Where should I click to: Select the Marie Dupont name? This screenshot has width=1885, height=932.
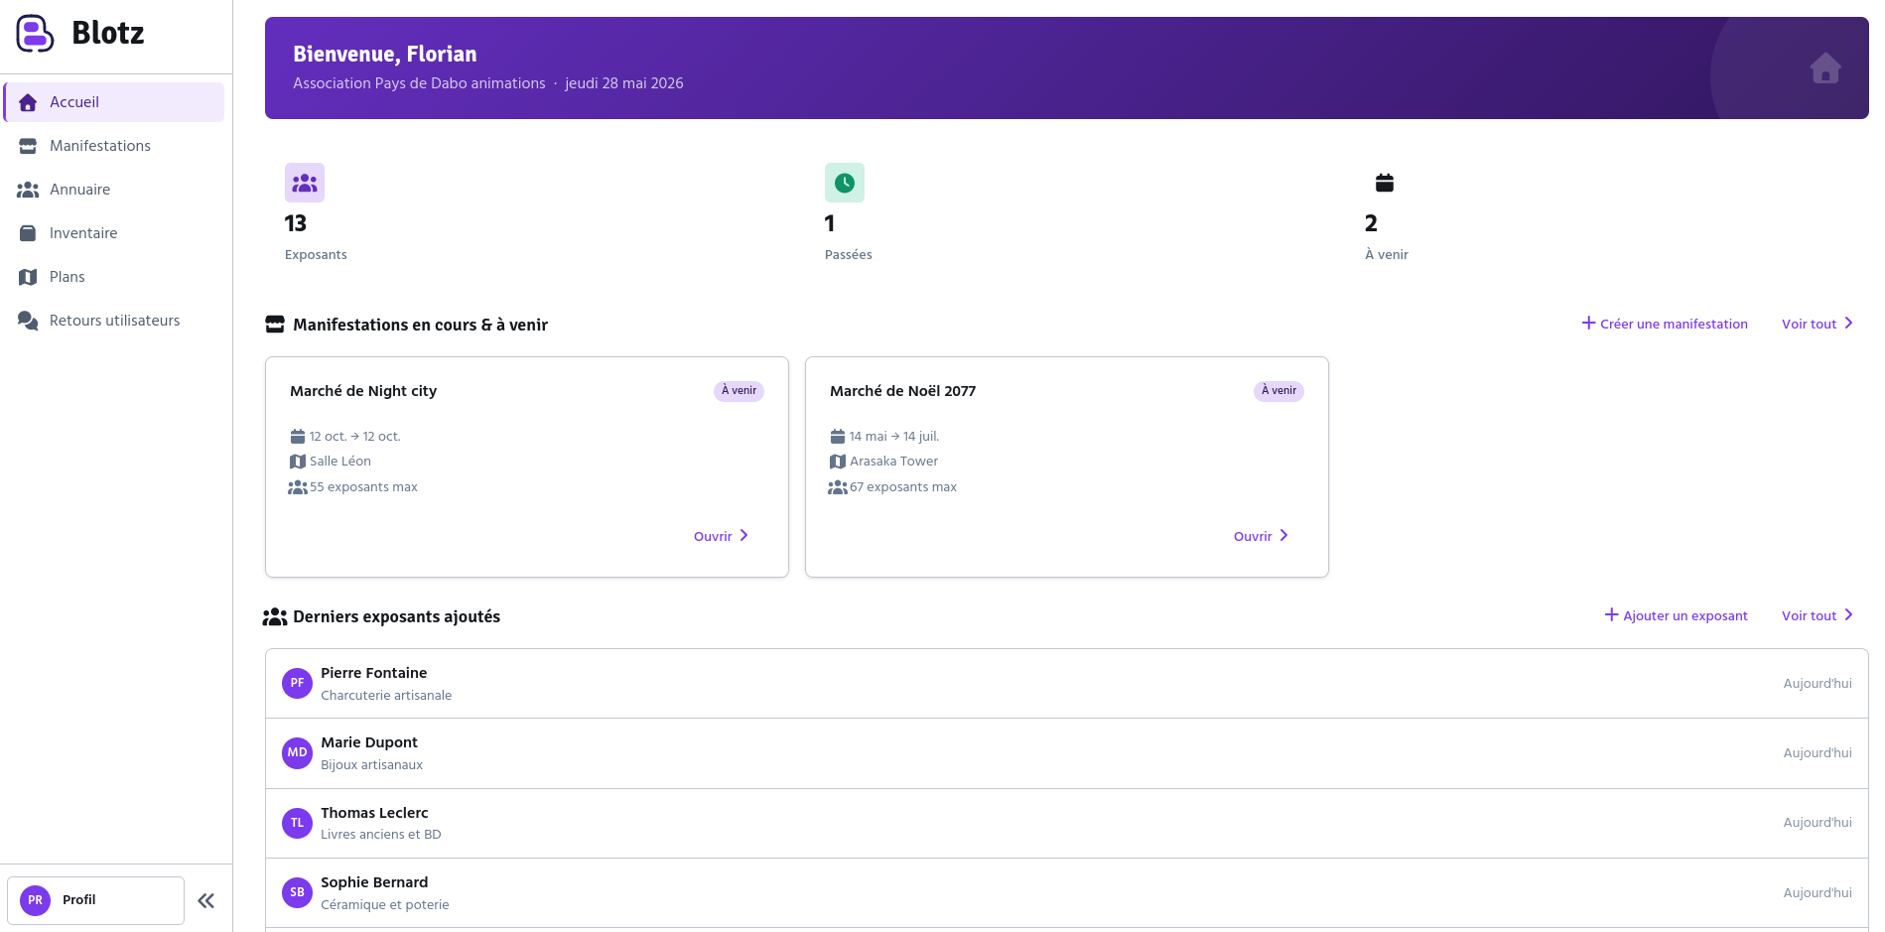tap(369, 742)
